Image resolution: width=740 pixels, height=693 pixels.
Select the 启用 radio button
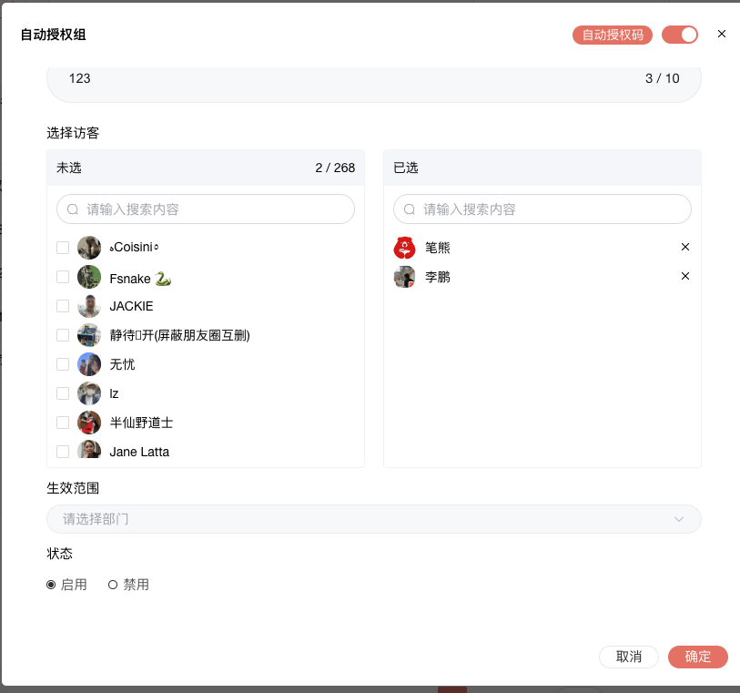tap(51, 584)
